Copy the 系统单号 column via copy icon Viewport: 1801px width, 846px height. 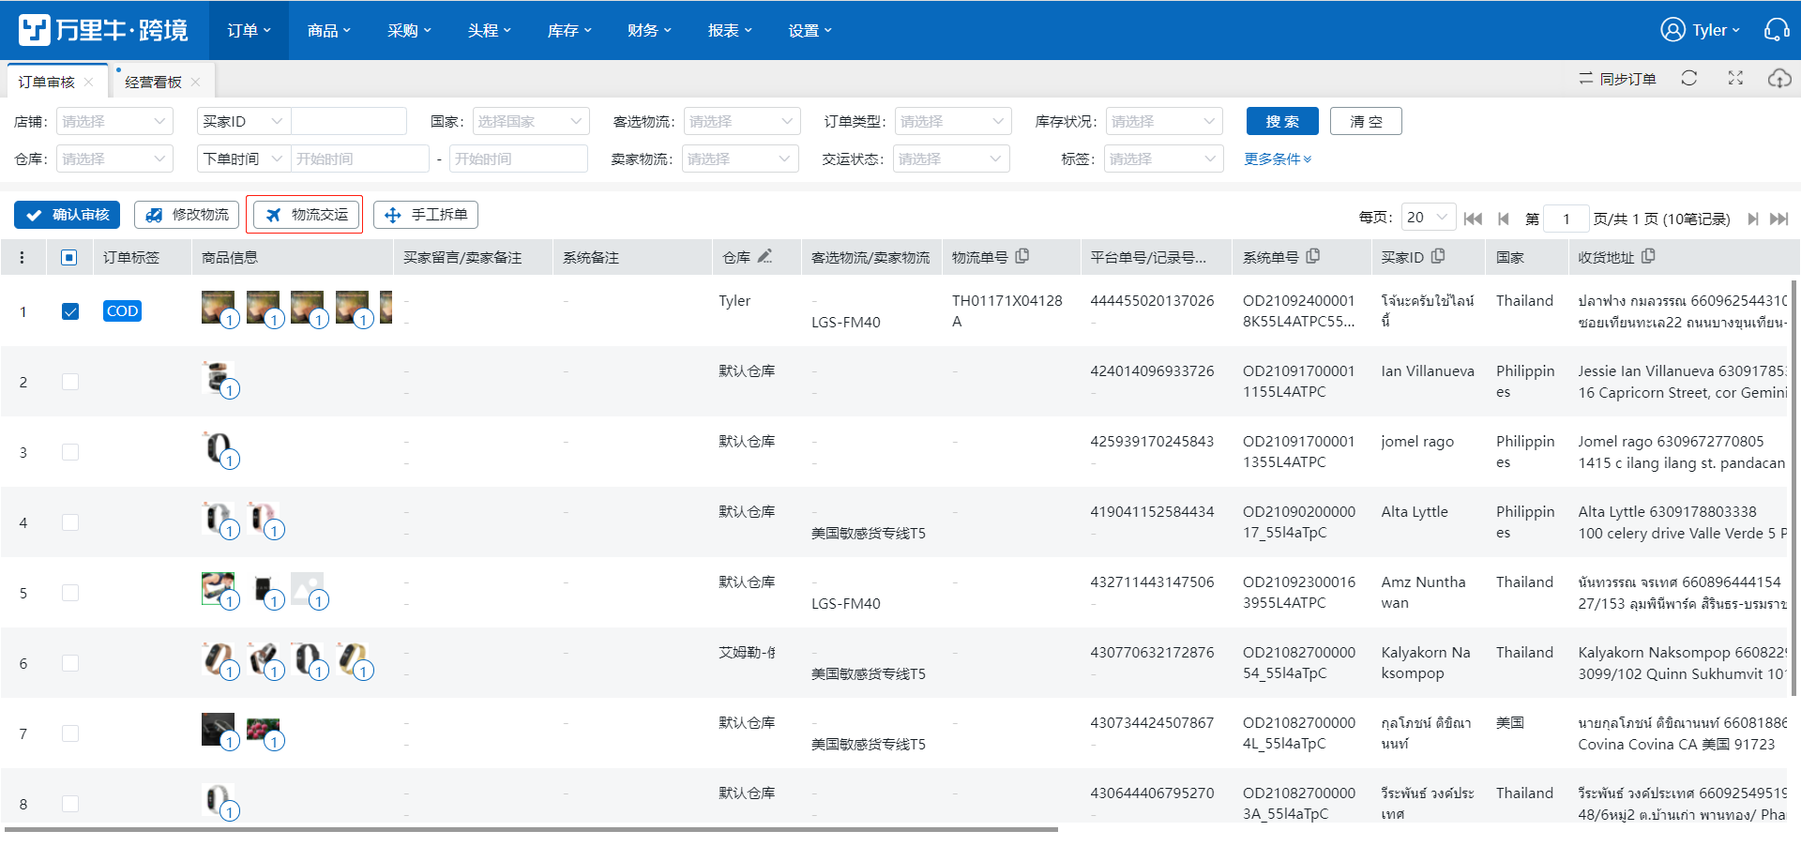1313,256
